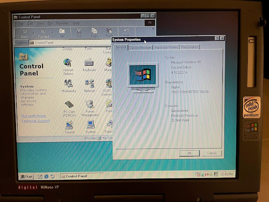The height and width of the screenshot is (202, 269).
Task: Follow the Technical Support link
Action: pos(36,121)
